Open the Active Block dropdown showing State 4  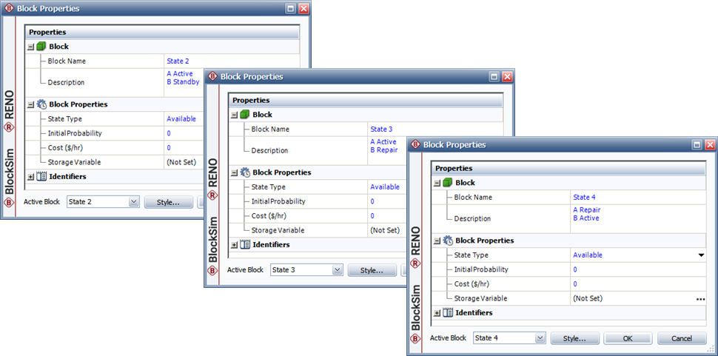(540, 338)
